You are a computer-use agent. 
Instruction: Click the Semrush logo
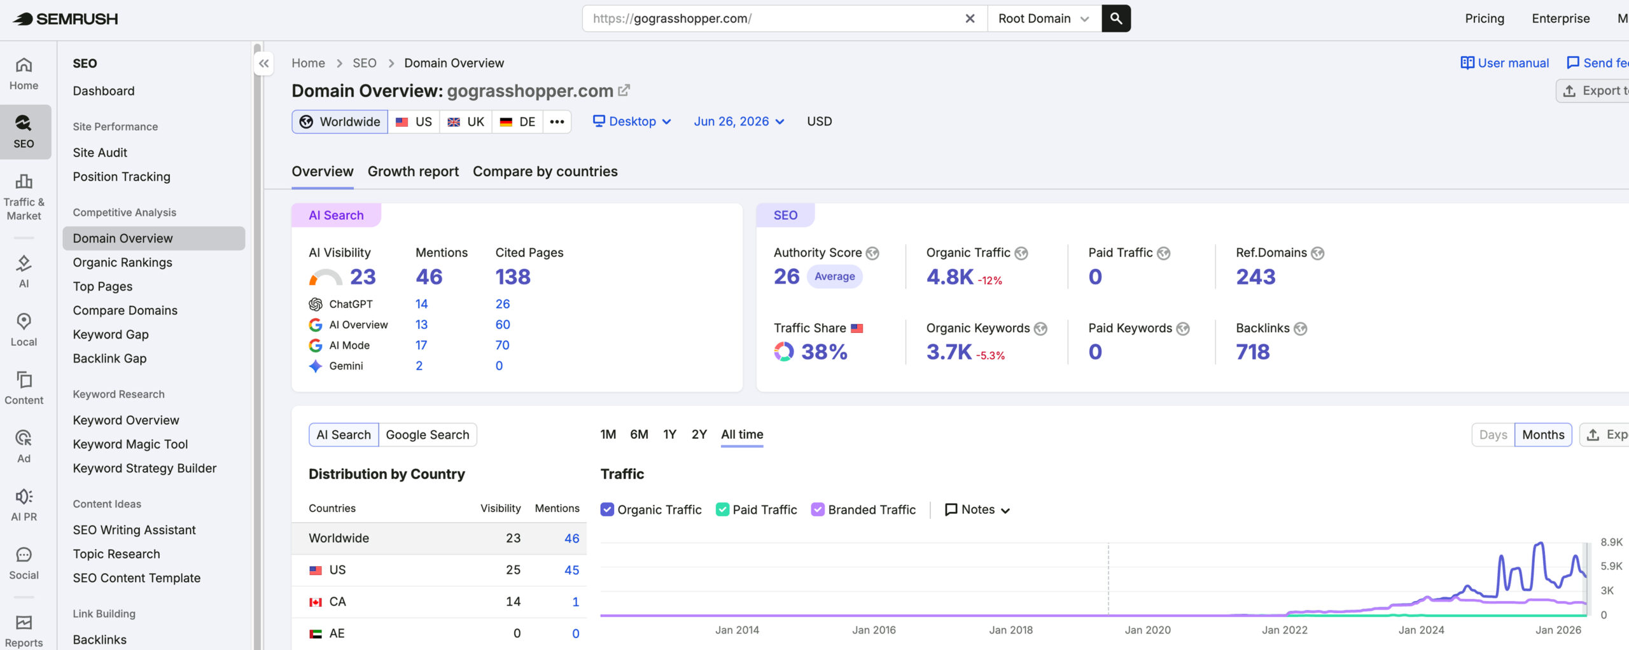[66, 19]
